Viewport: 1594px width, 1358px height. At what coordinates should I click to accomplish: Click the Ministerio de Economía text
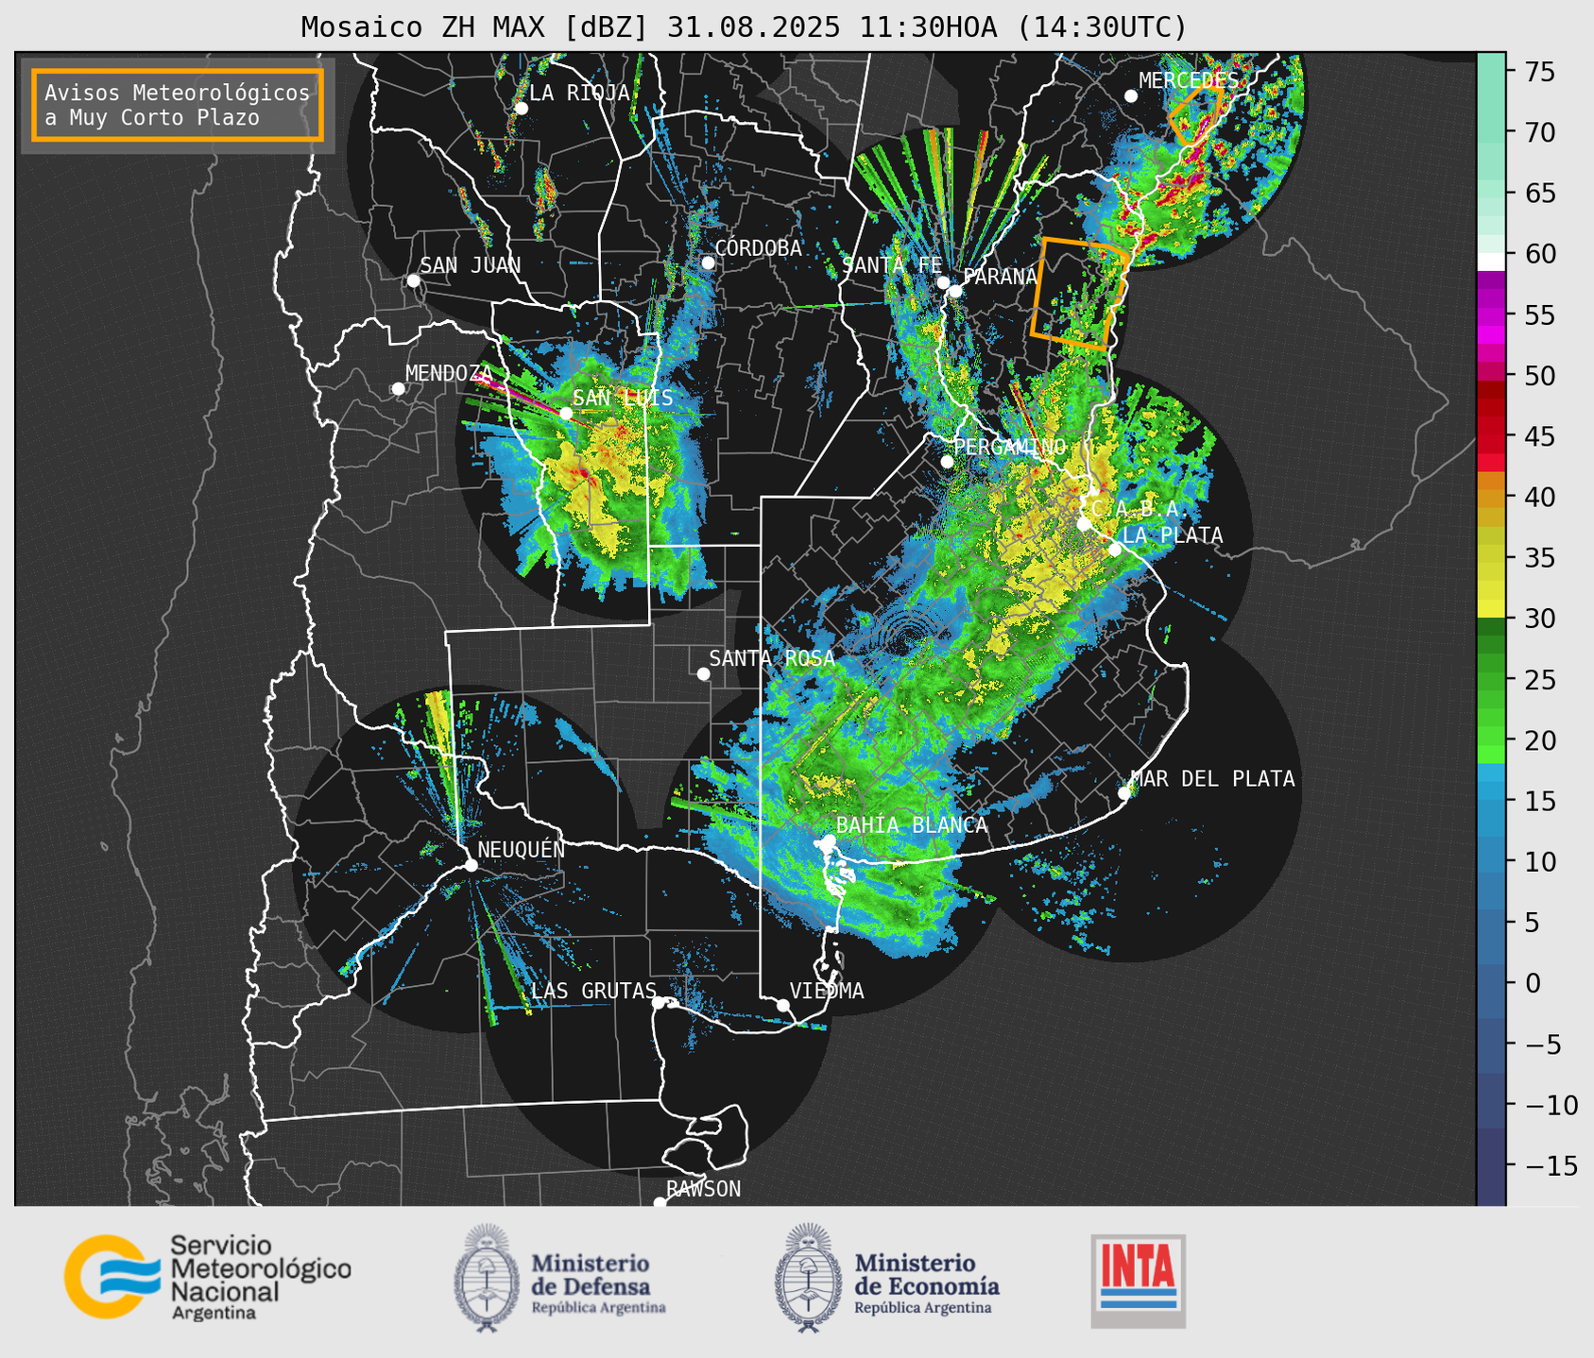[927, 1282]
